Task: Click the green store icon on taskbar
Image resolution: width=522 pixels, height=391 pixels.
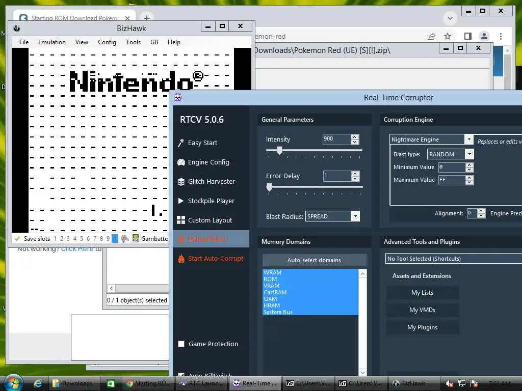Action: [x=111, y=383]
